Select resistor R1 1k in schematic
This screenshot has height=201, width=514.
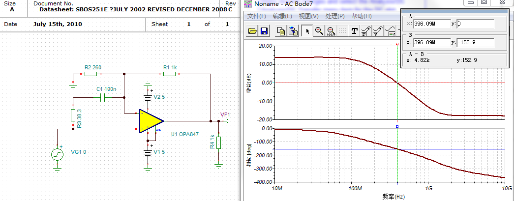[x=169, y=74]
